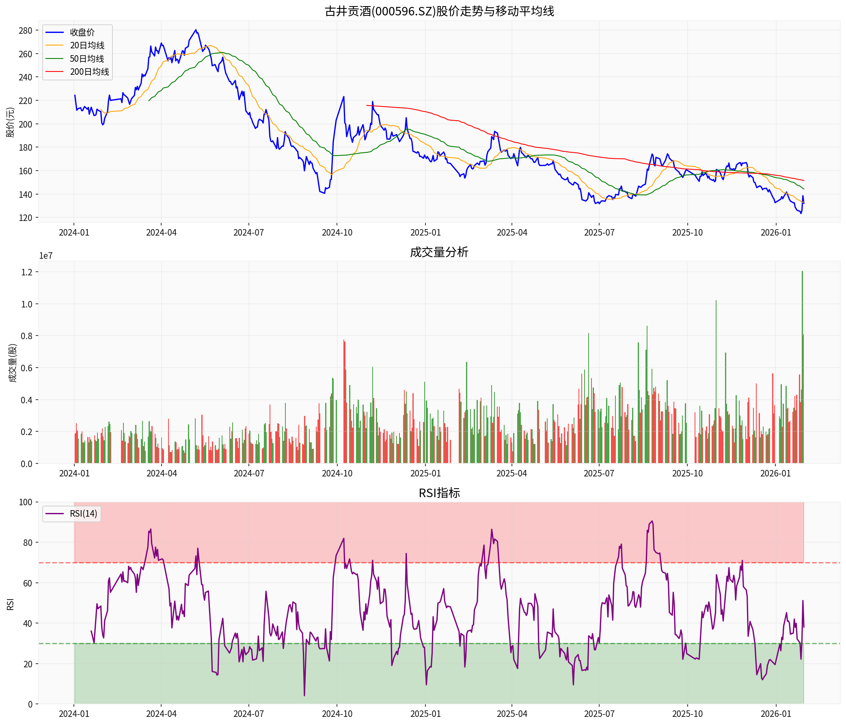Click the 50日均线 legend label

pyautogui.click(x=86, y=59)
